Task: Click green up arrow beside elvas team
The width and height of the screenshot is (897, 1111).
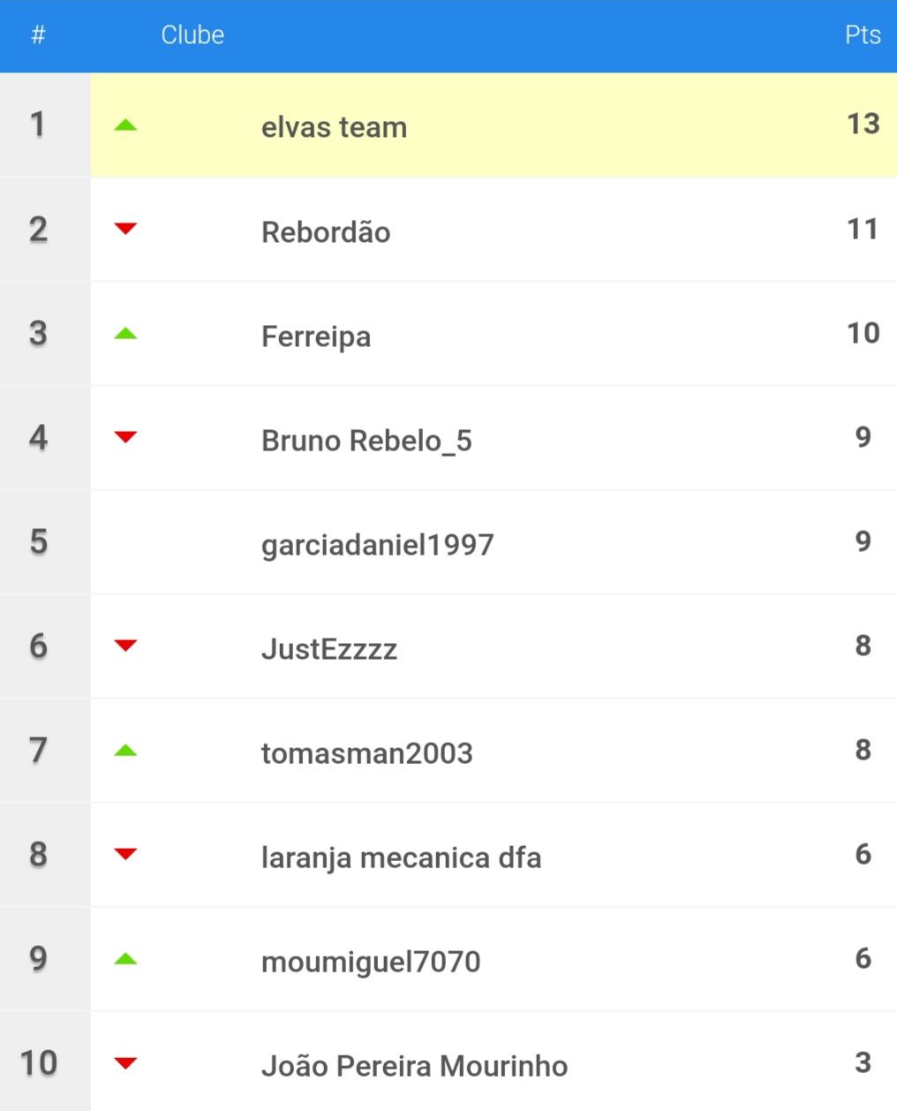Action: pos(126,125)
